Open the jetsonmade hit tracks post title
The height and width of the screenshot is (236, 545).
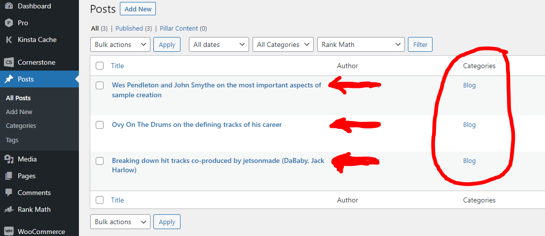[218, 165]
